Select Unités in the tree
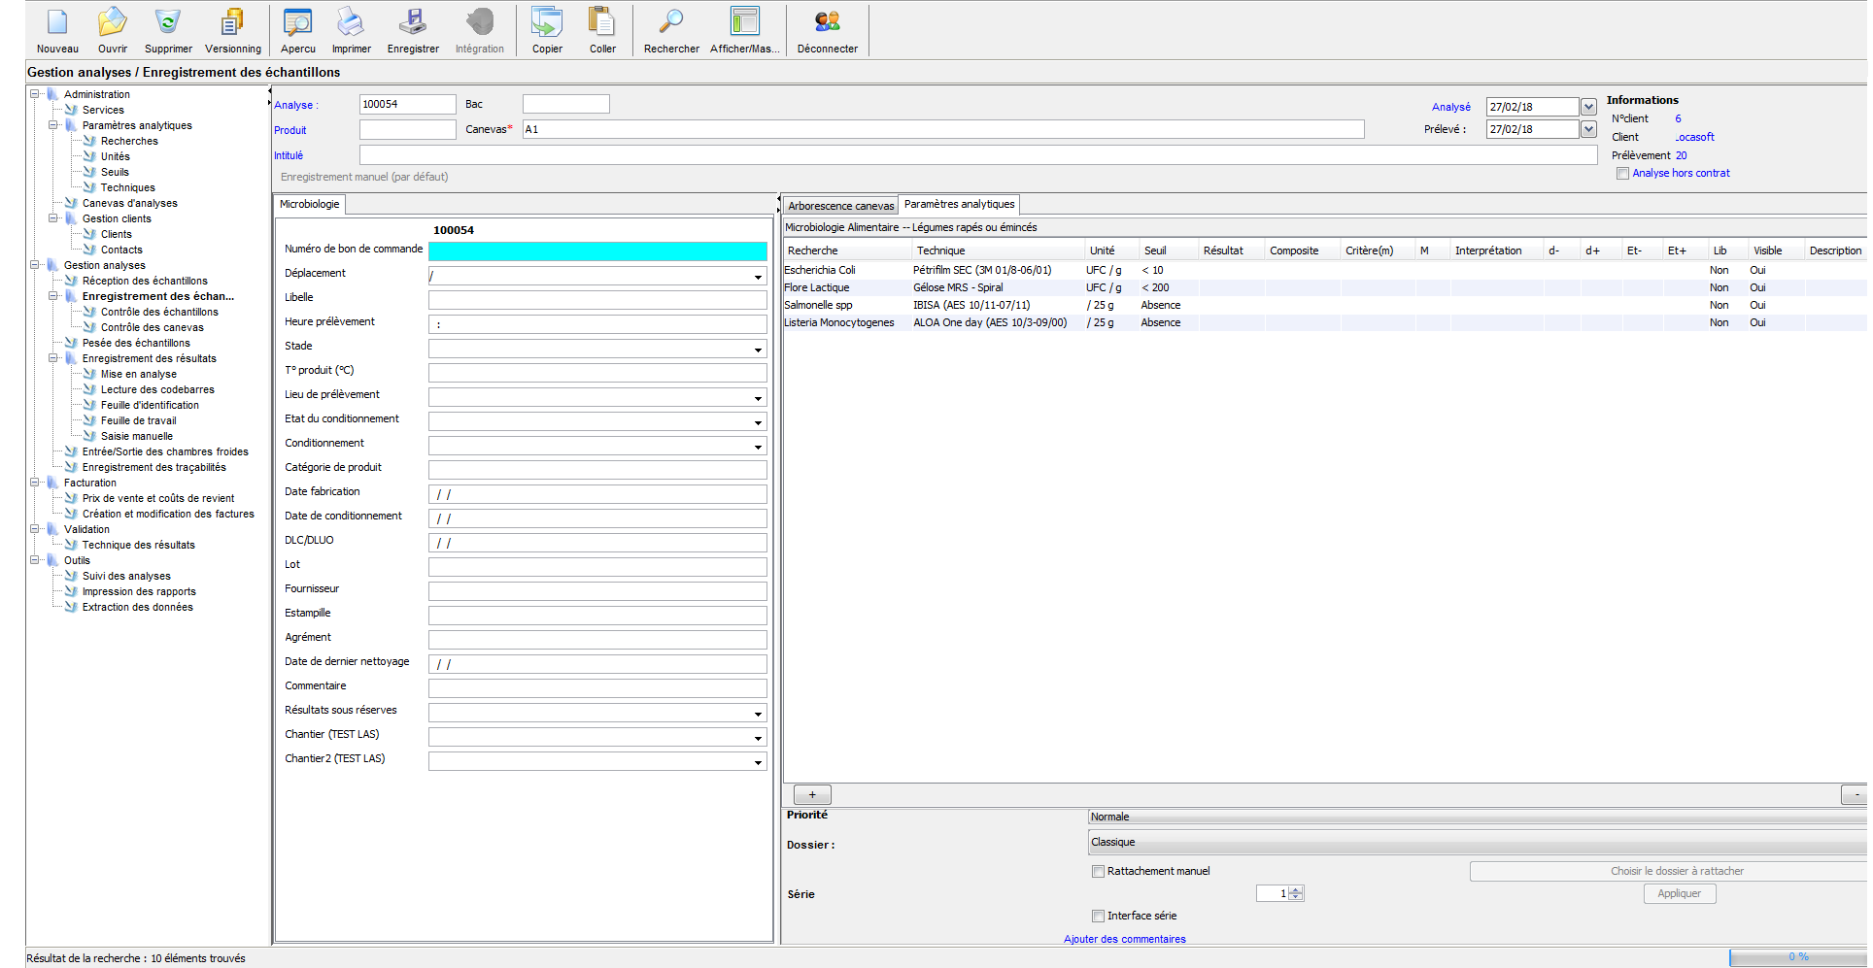 (115, 156)
